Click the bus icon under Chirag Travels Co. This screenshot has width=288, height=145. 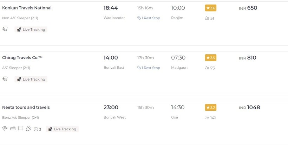pyautogui.click(x=5, y=79)
